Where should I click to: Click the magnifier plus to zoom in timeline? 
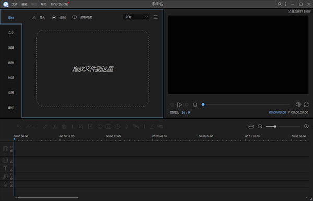coord(306,126)
